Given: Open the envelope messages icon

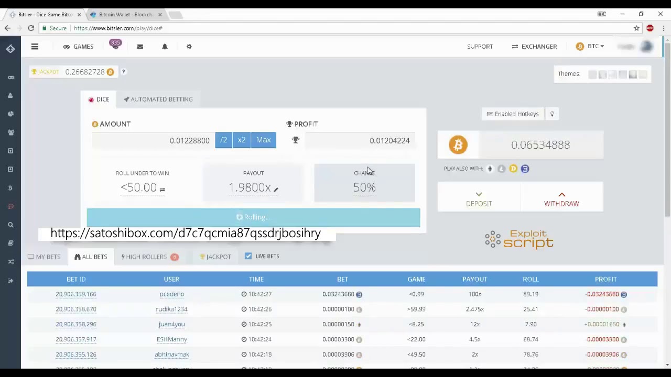Looking at the screenshot, I should coord(140,47).
